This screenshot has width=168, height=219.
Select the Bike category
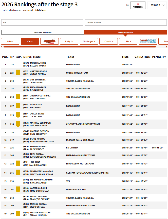click(10, 41)
